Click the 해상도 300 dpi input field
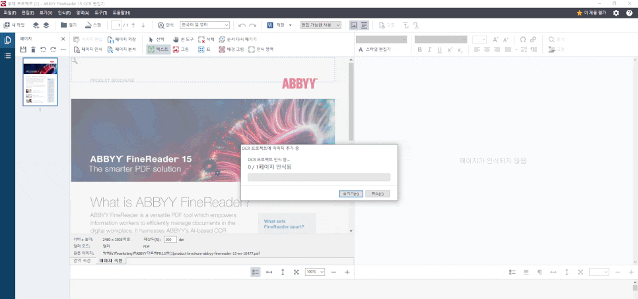This screenshot has height=299, width=638. (x=170, y=240)
